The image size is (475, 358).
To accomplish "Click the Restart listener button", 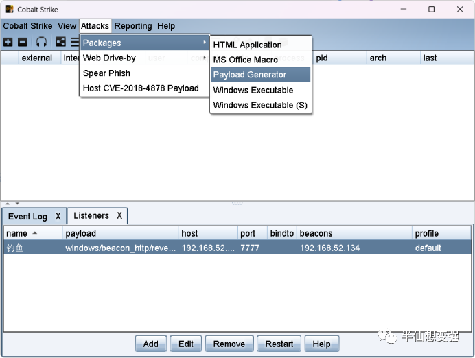I will (279, 344).
